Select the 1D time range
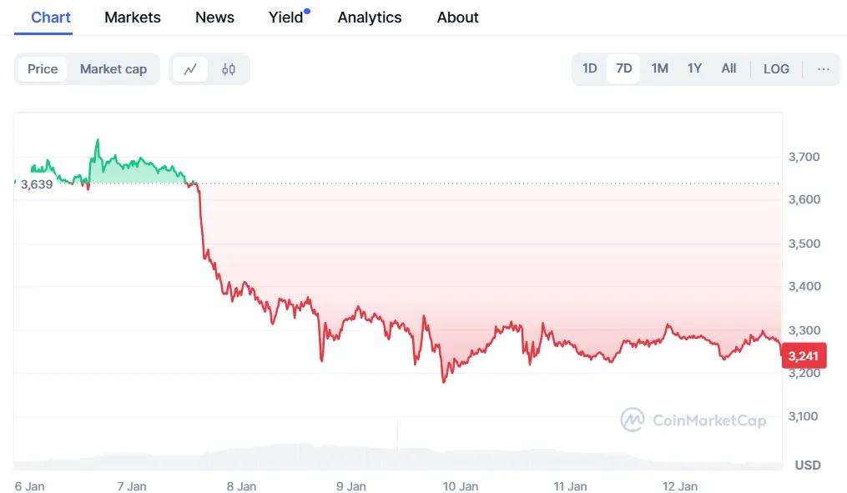The width and height of the screenshot is (847, 493). click(x=589, y=68)
